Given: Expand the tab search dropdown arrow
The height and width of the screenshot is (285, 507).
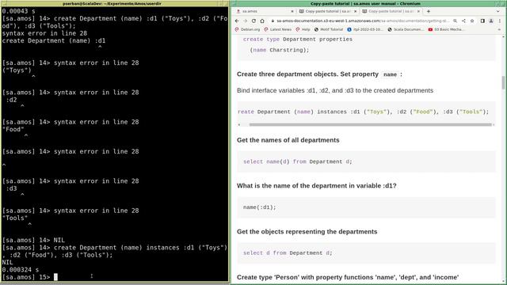Looking at the screenshot, I should (498, 11).
